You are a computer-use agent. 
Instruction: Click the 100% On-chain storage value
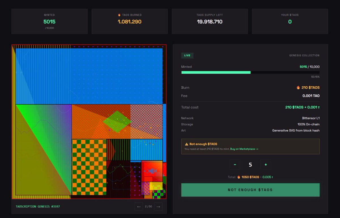coord(309,124)
